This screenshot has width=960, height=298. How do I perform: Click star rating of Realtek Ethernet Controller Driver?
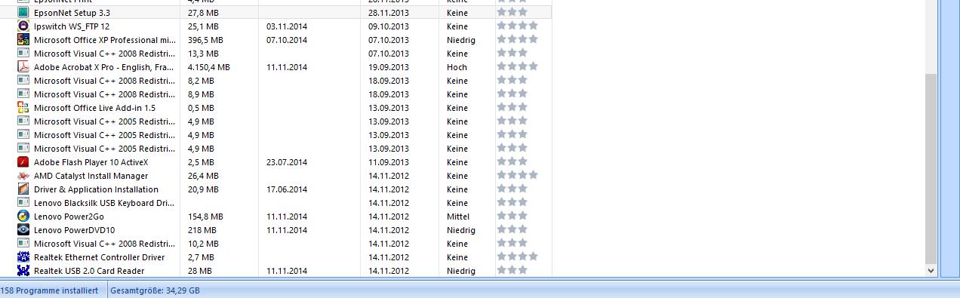click(517, 257)
